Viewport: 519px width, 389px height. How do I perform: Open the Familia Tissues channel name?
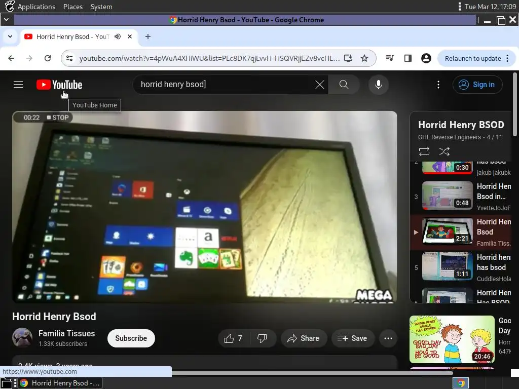[x=66, y=333]
